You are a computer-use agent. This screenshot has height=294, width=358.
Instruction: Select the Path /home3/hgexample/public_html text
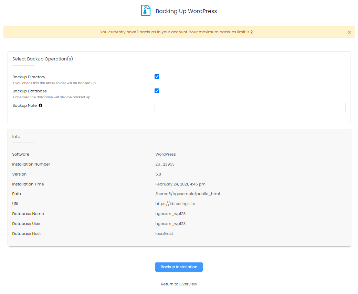click(x=188, y=193)
